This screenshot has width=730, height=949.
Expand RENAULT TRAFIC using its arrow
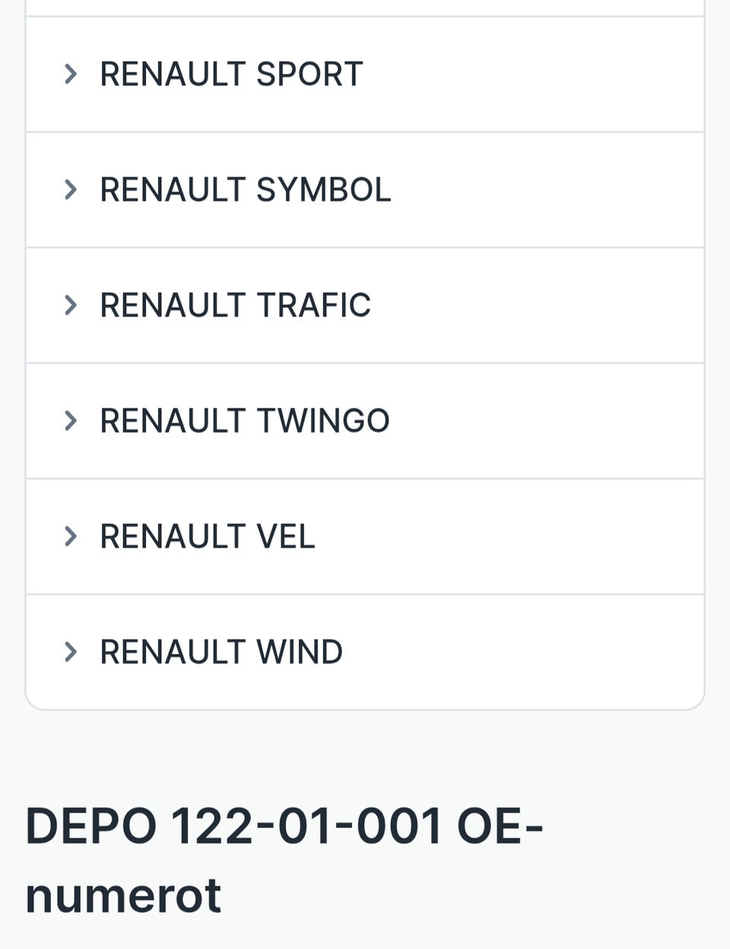(x=71, y=305)
